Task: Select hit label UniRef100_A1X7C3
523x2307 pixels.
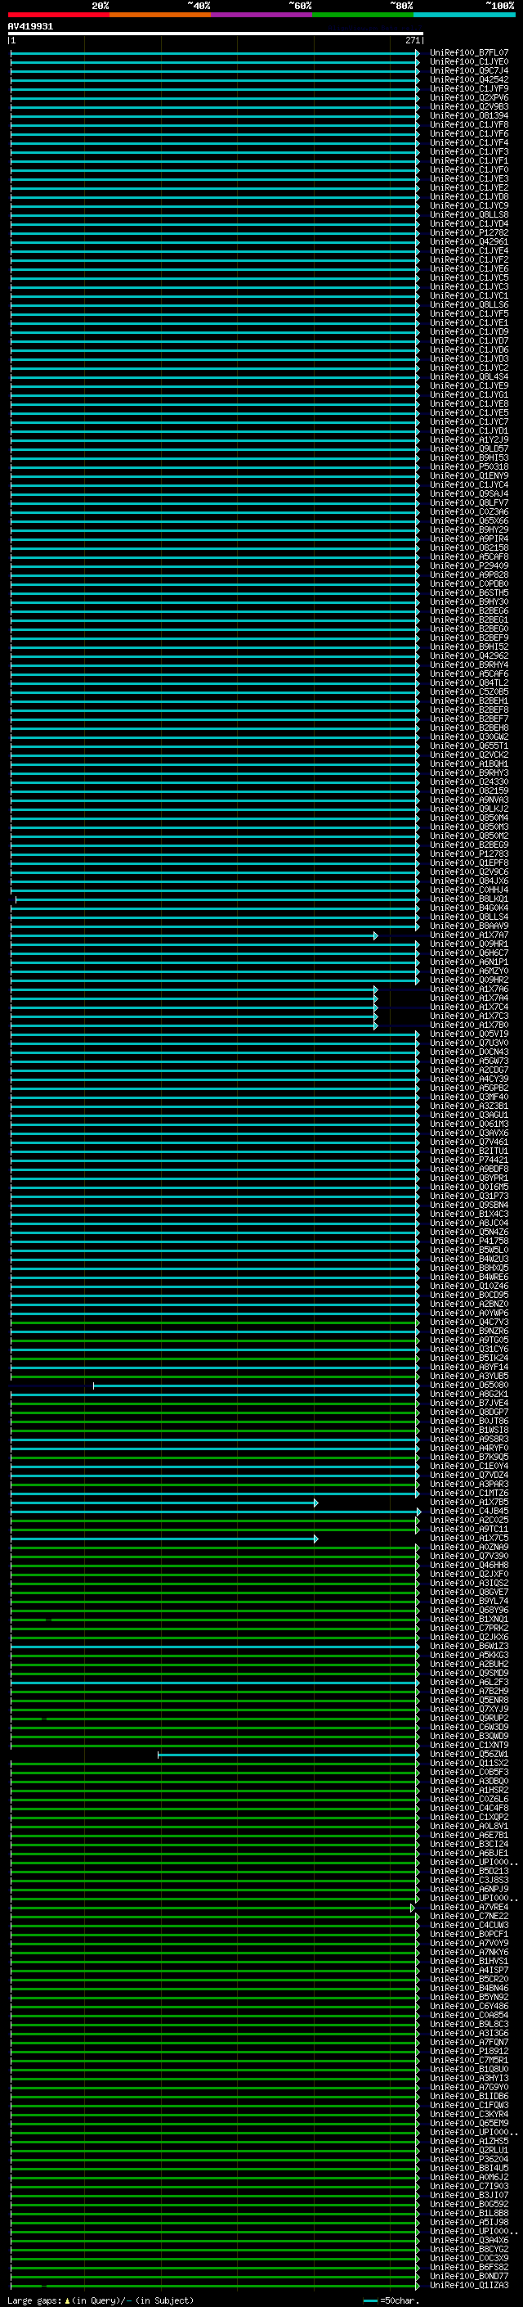Action: pyautogui.click(x=469, y=1016)
